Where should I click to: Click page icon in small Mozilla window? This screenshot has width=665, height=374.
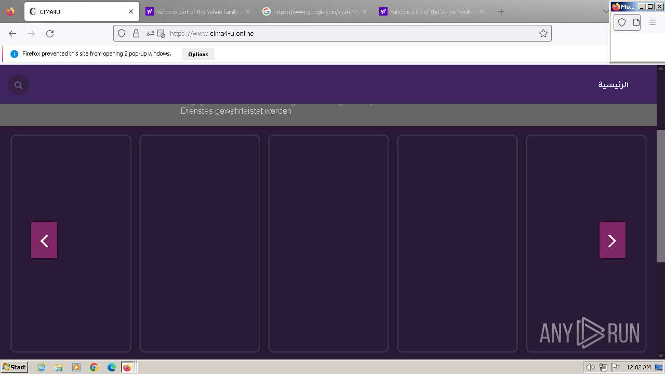636,22
